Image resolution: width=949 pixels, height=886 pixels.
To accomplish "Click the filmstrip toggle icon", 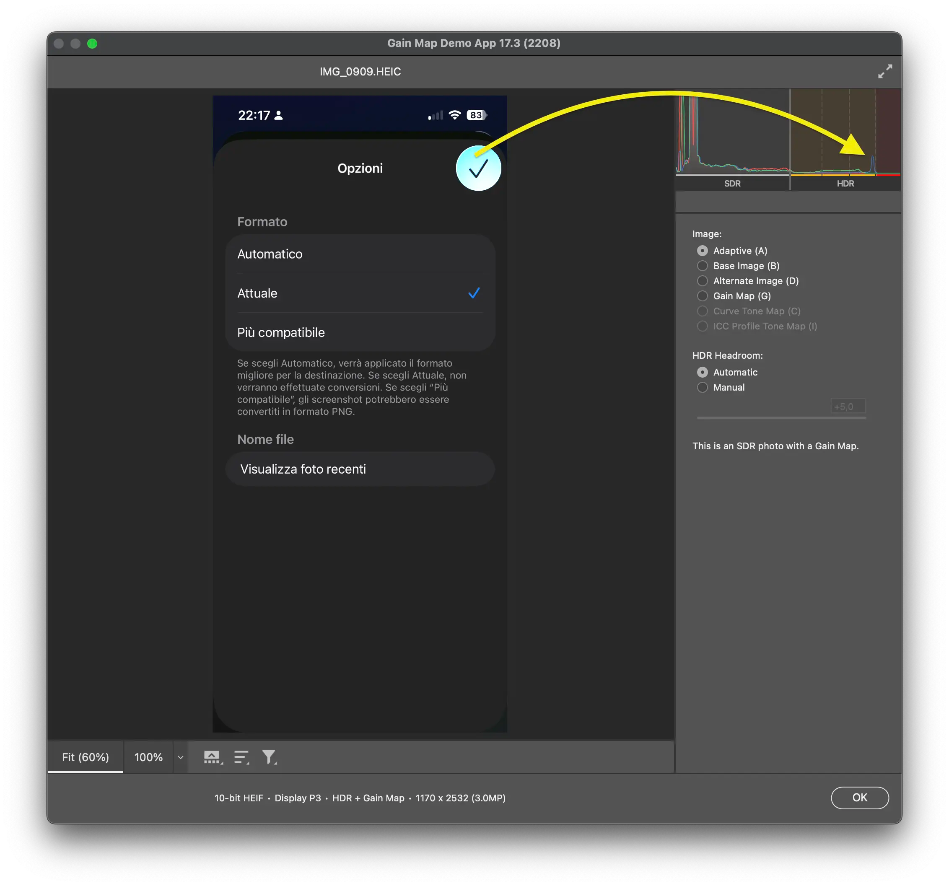I will point(213,757).
